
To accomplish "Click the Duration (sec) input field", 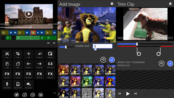I will [x=103, y=46].
